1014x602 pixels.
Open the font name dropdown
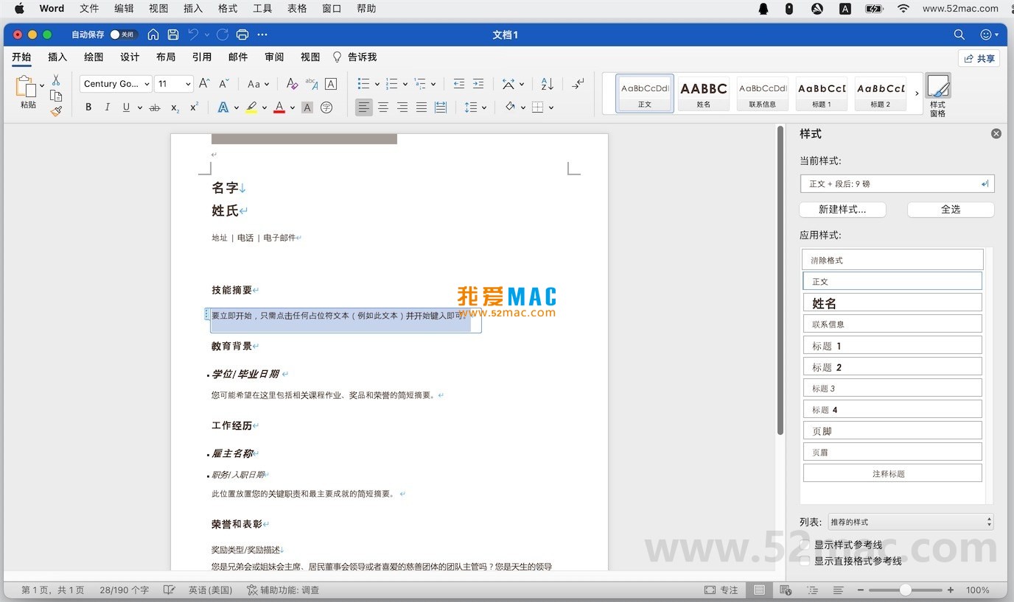[x=147, y=84]
